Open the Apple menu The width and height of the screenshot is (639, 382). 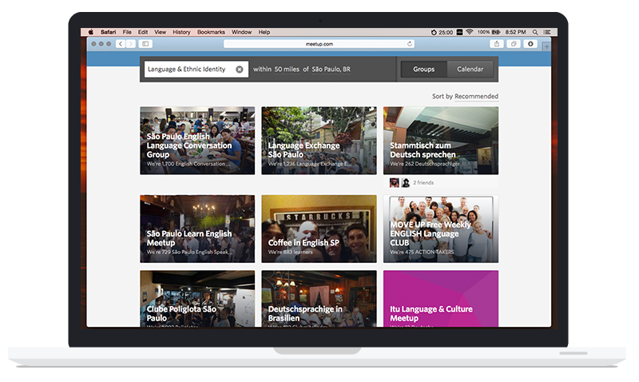coord(91,32)
